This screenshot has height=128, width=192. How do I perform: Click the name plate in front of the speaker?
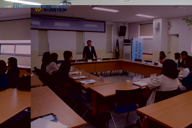tap(90, 60)
